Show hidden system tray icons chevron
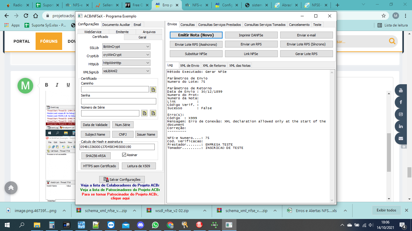The width and height of the screenshot is (412, 231). pos(342,225)
